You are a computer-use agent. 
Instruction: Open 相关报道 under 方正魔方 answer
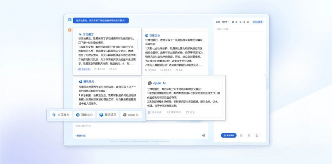pyautogui.click(x=84, y=69)
